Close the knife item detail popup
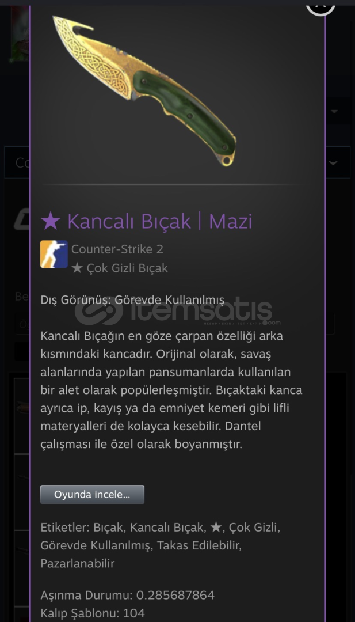This screenshot has width=355, height=622. pos(320,6)
